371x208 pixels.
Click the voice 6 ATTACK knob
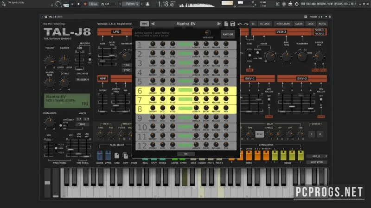click(x=196, y=89)
